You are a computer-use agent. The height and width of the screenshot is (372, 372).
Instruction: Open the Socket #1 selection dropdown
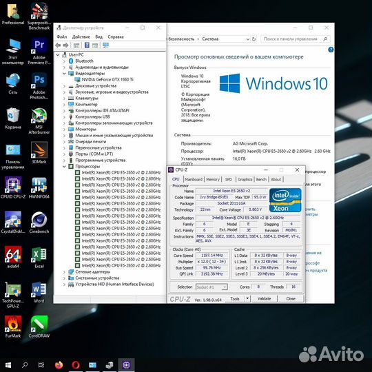coord(211,287)
